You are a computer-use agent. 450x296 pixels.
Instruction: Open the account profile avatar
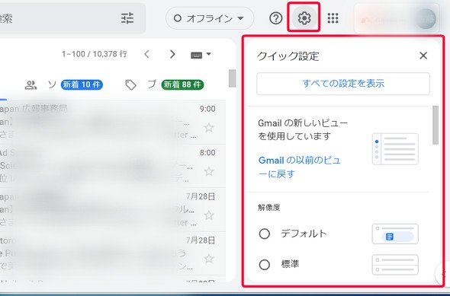(x=426, y=18)
